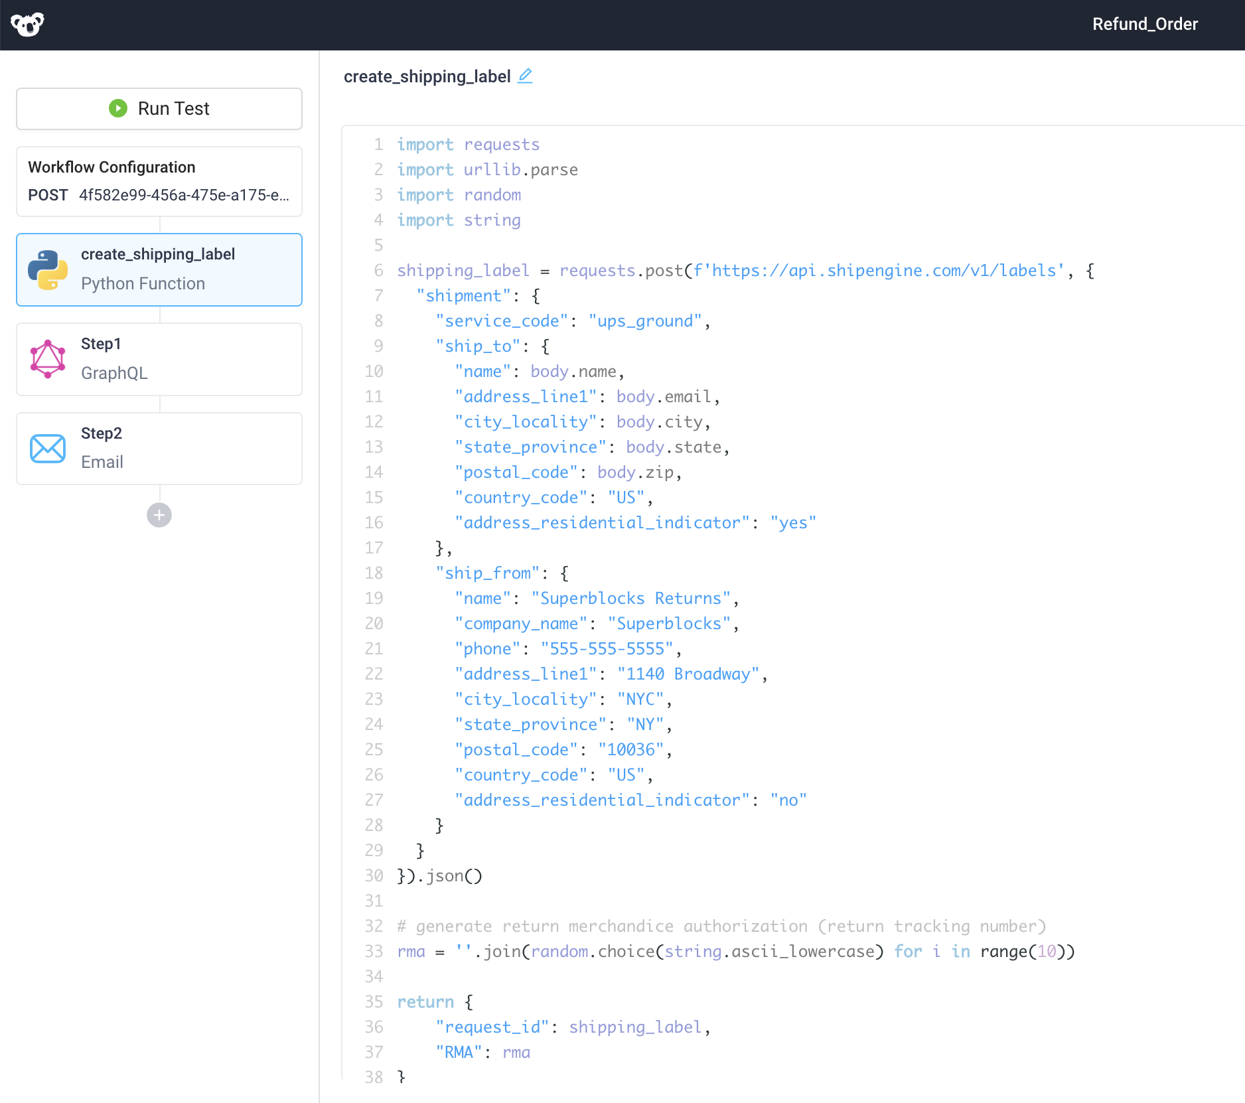1245x1103 pixels.
Task: Click the plus icon to add a new step
Action: click(159, 515)
